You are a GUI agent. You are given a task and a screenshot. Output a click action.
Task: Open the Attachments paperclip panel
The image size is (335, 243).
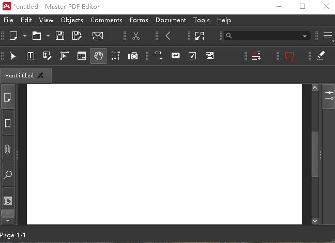(8, 149)
